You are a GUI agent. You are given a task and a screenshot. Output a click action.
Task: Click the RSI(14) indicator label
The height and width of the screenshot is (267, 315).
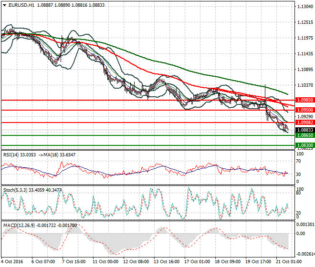13,154
